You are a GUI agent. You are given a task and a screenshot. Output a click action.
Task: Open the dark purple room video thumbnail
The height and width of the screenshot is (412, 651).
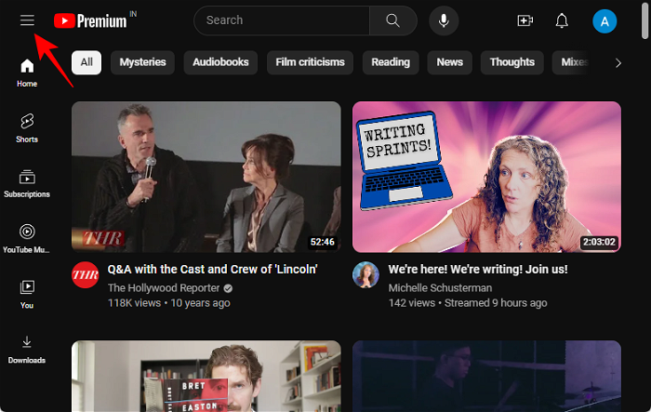(x=486, y=377)
